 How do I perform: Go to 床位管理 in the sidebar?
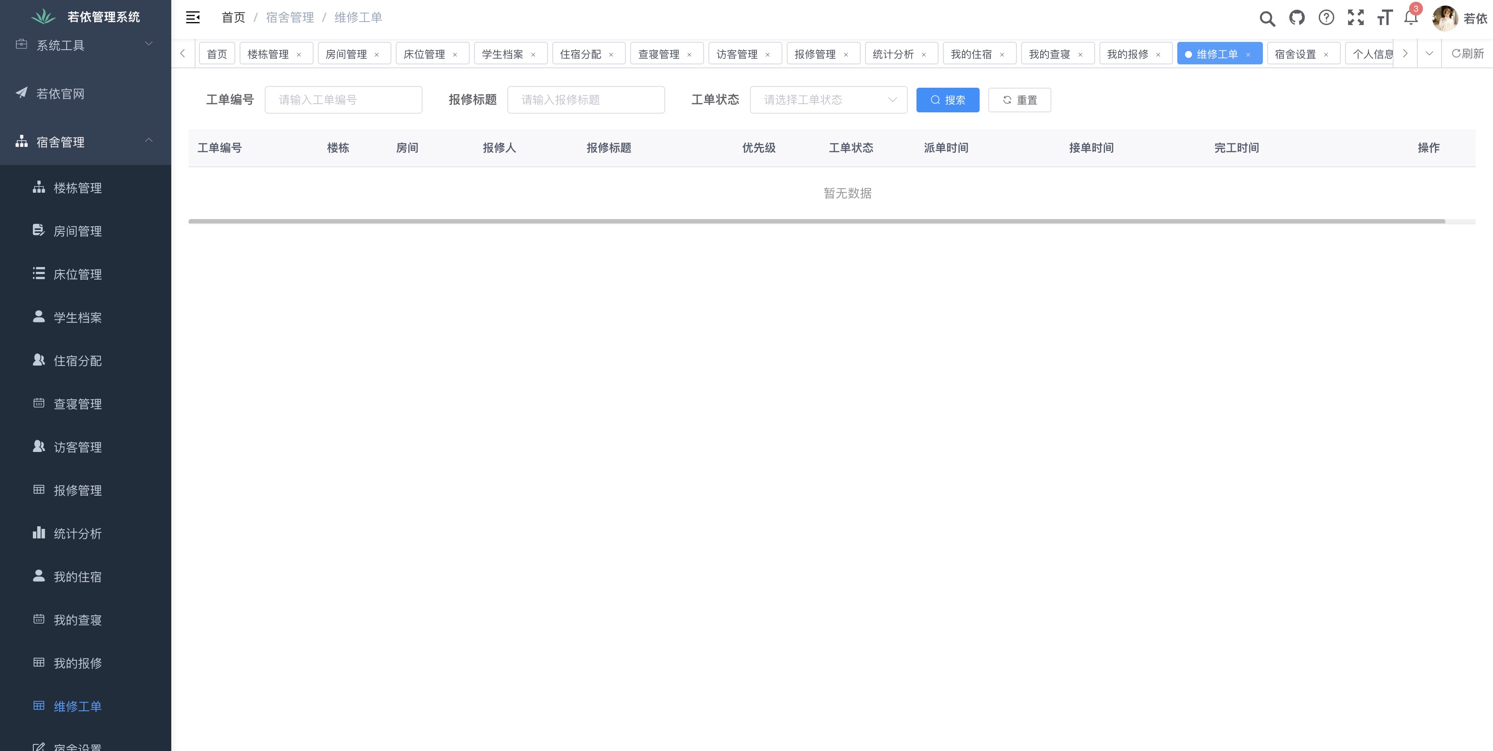click(x=86, y=274)
